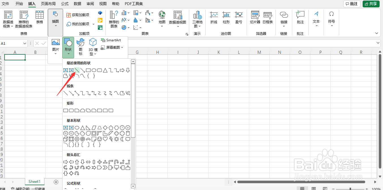Viewport: 383px width, 190px height.
Task: Click 3D Map (三维地图)
Action: pyautogui.click(x=197, y=20)
